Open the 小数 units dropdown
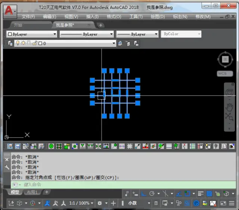Viewport: 239px width, 210px height. click(139, 203)
